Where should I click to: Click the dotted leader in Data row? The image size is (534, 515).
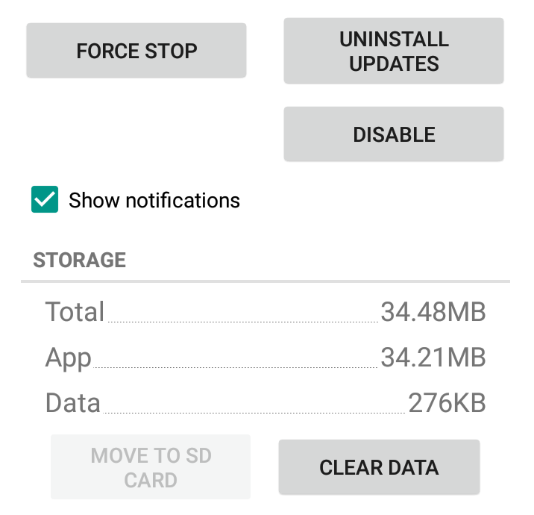(x=254, y=413)
